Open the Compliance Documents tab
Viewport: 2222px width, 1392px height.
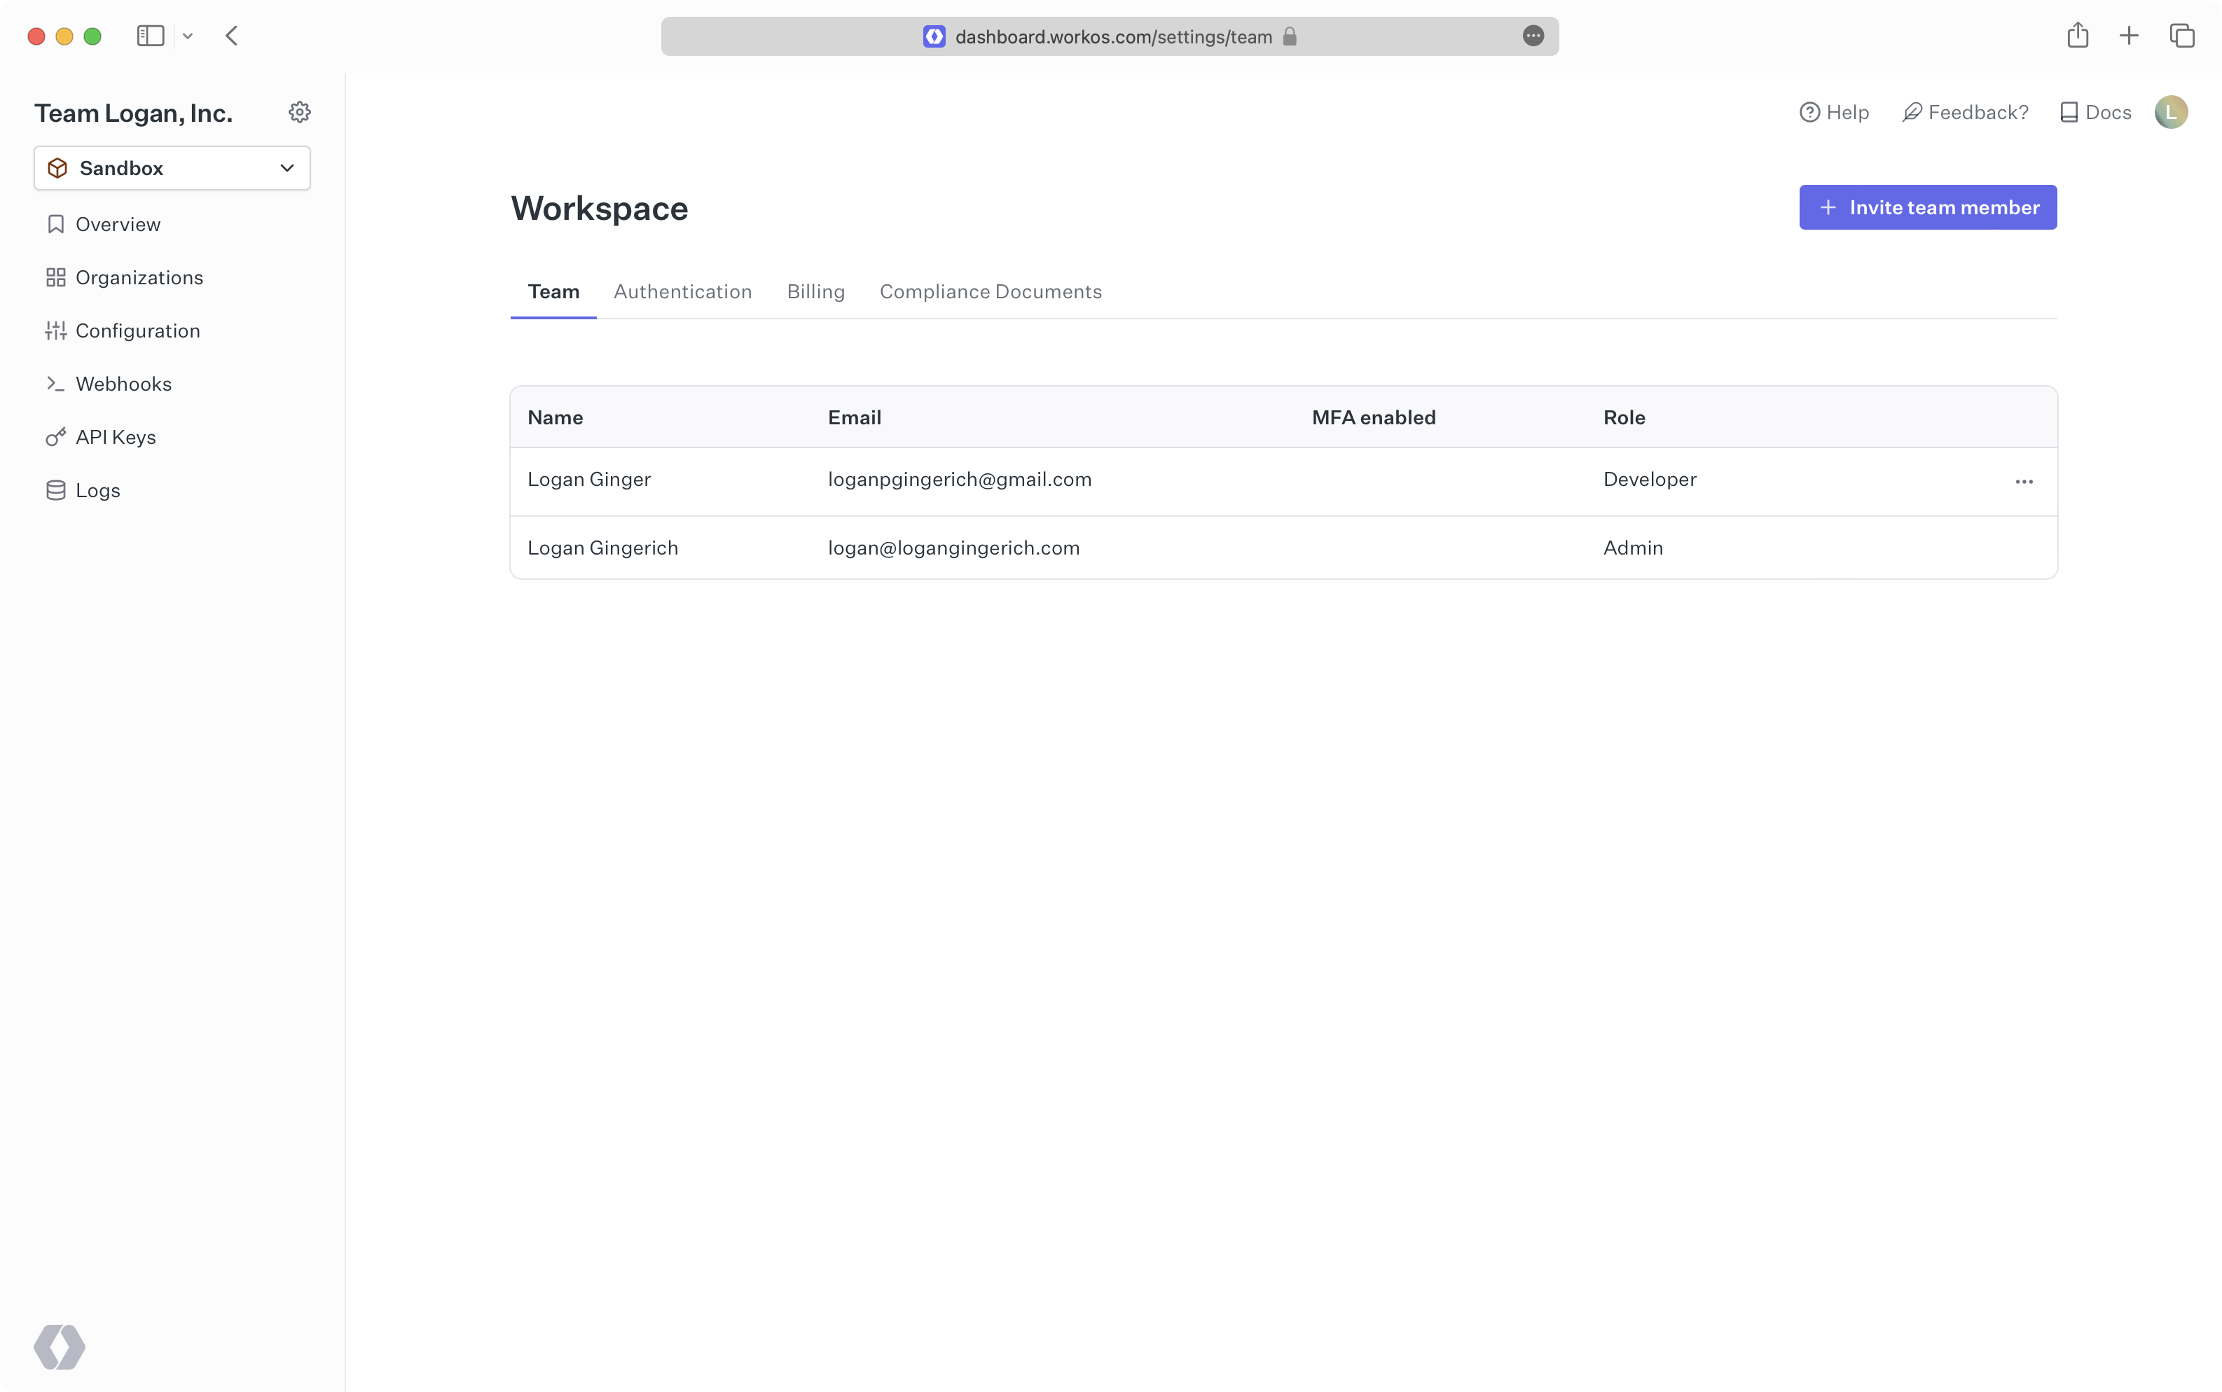pos(990,292)
